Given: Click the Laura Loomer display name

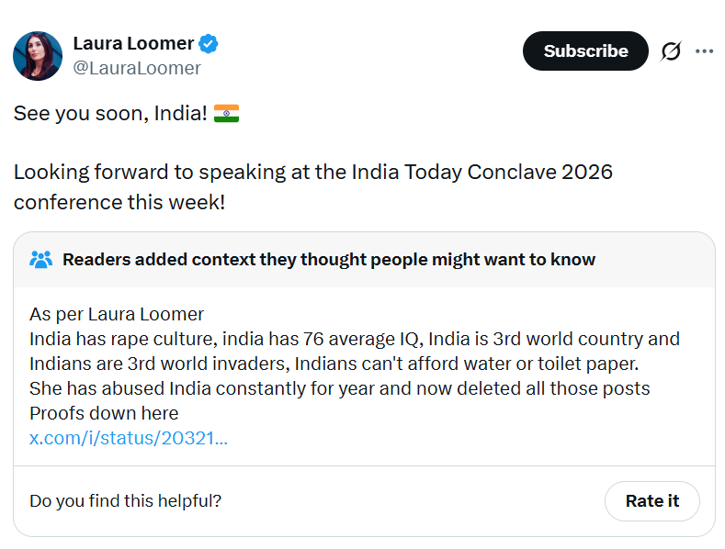Looking at the screenshot, I should [x=133, y=43].
